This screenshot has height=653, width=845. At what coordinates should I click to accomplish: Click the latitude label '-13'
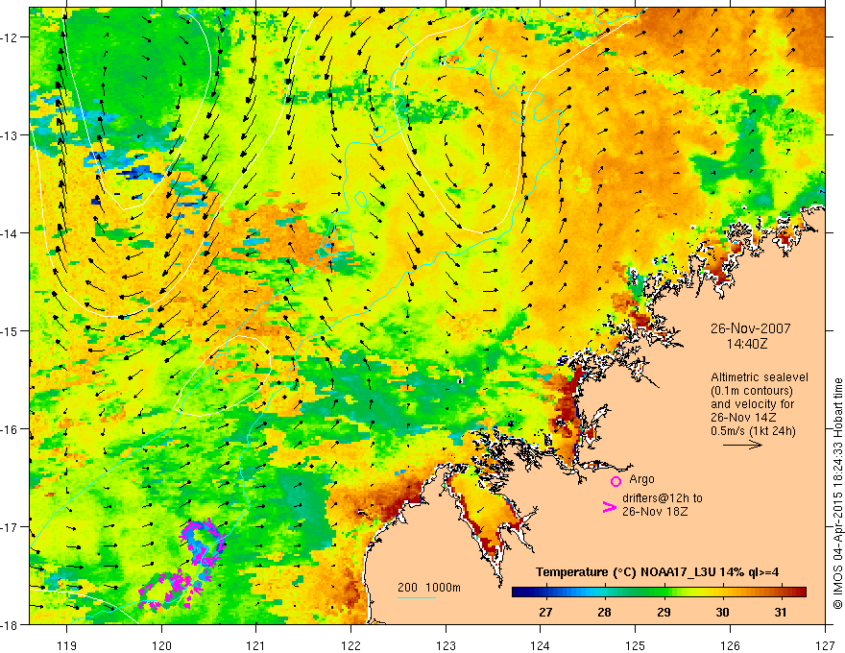(x=10, y=135)
